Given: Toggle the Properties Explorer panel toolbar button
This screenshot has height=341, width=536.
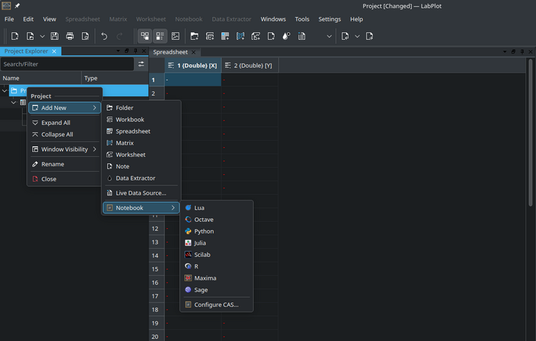Looking at the screenshot, I should click(x=159, y=36).
